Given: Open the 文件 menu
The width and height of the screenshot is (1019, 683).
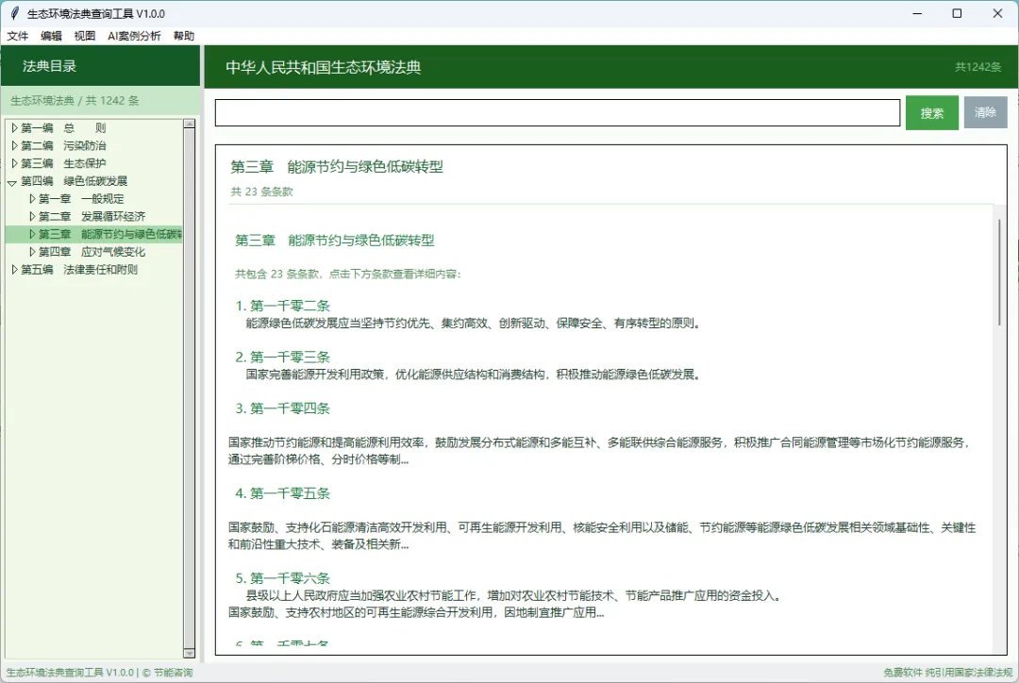Looking at the screenshot, I should [x=18, y=36].
